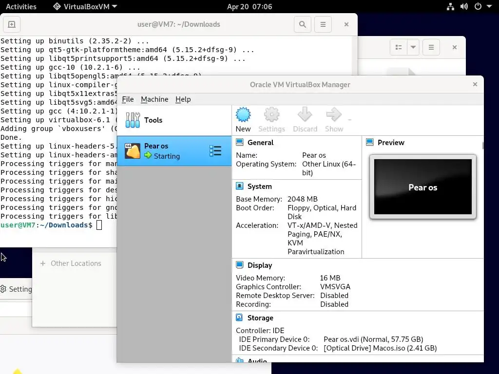Viewport: 499px width, 374px height.
Task: Click Preview section header
Action: [391, 143]
